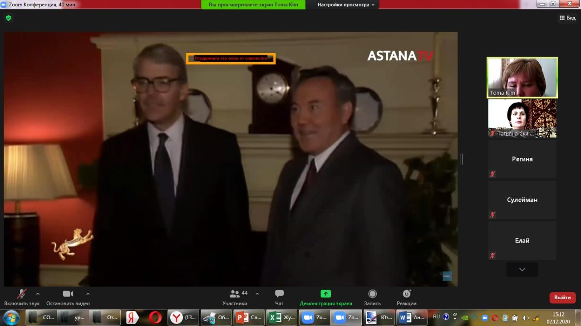Expand video options arrow beside camera
Viewport: 581px width, 326px height.
(x=88, y=293)
